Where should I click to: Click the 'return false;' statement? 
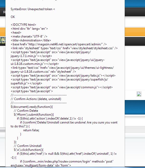[31, 130]
